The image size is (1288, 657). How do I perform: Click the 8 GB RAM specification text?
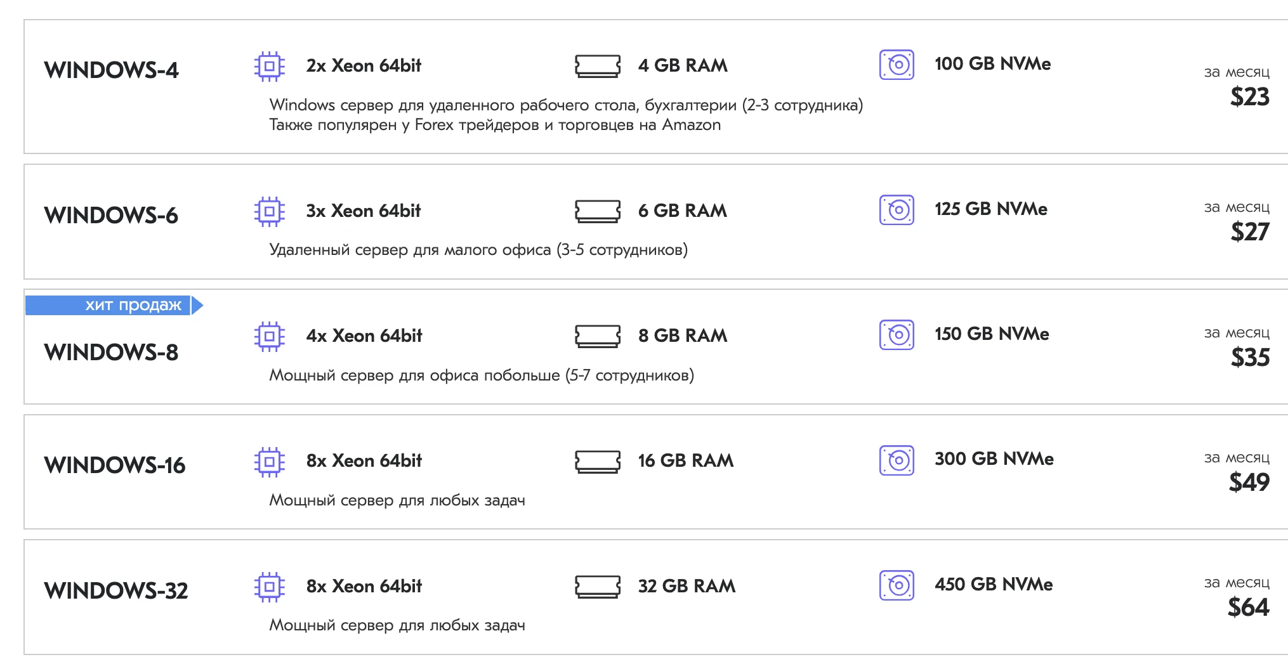tap(683, 335)
